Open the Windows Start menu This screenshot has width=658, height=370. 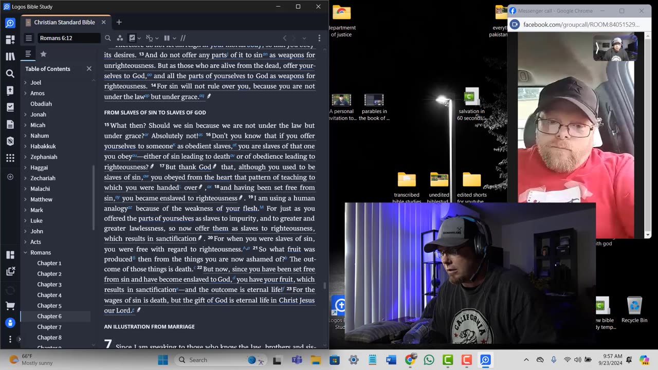[x=163, y=360]
